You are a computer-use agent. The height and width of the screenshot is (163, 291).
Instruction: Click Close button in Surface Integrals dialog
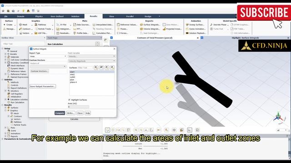point(80,113)
